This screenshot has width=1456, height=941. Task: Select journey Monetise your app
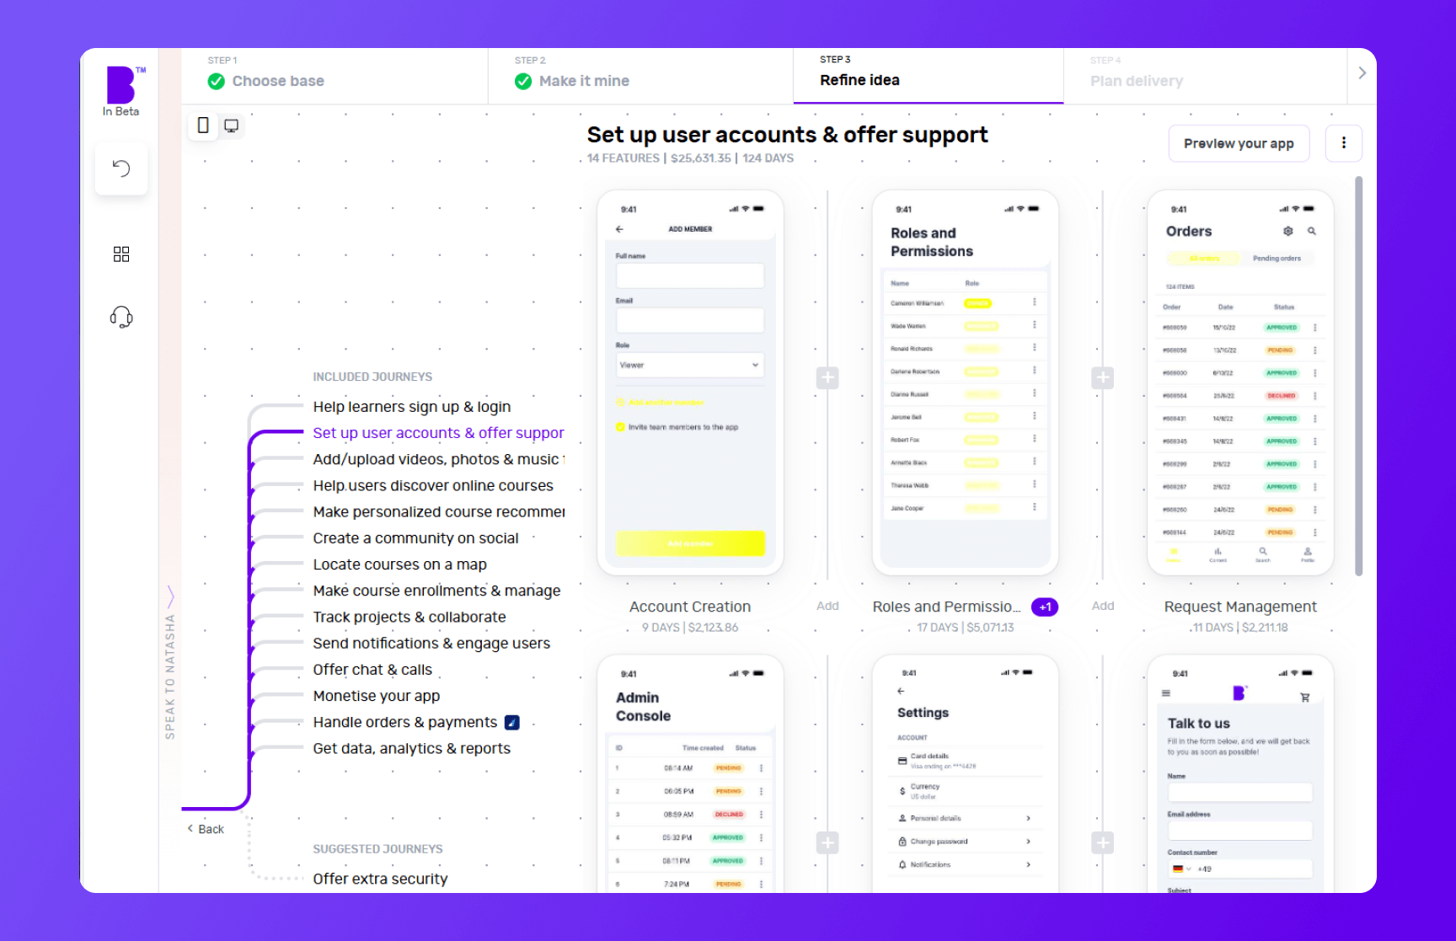point(377,696)
